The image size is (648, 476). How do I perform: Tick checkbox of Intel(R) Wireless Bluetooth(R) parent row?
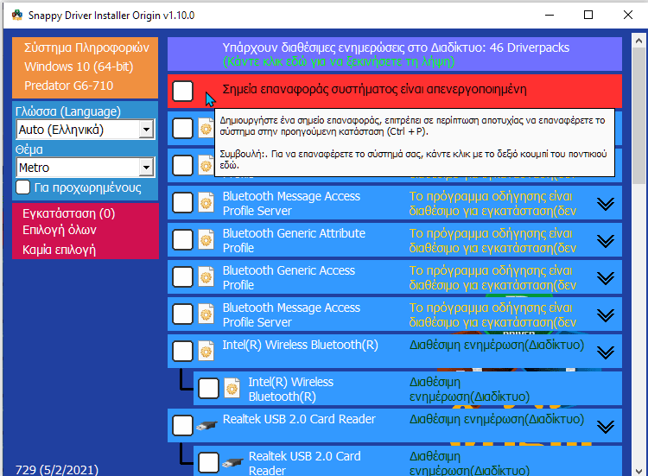pos(182,352)
